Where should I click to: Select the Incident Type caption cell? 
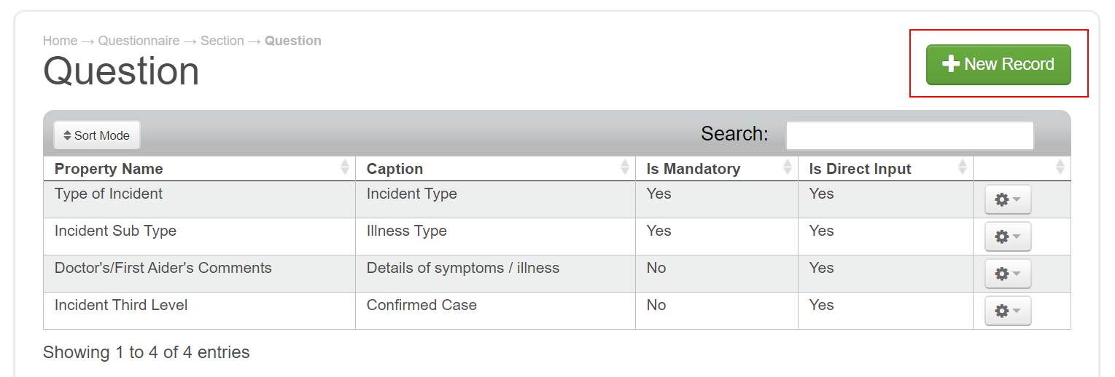(x=411, y=194)
